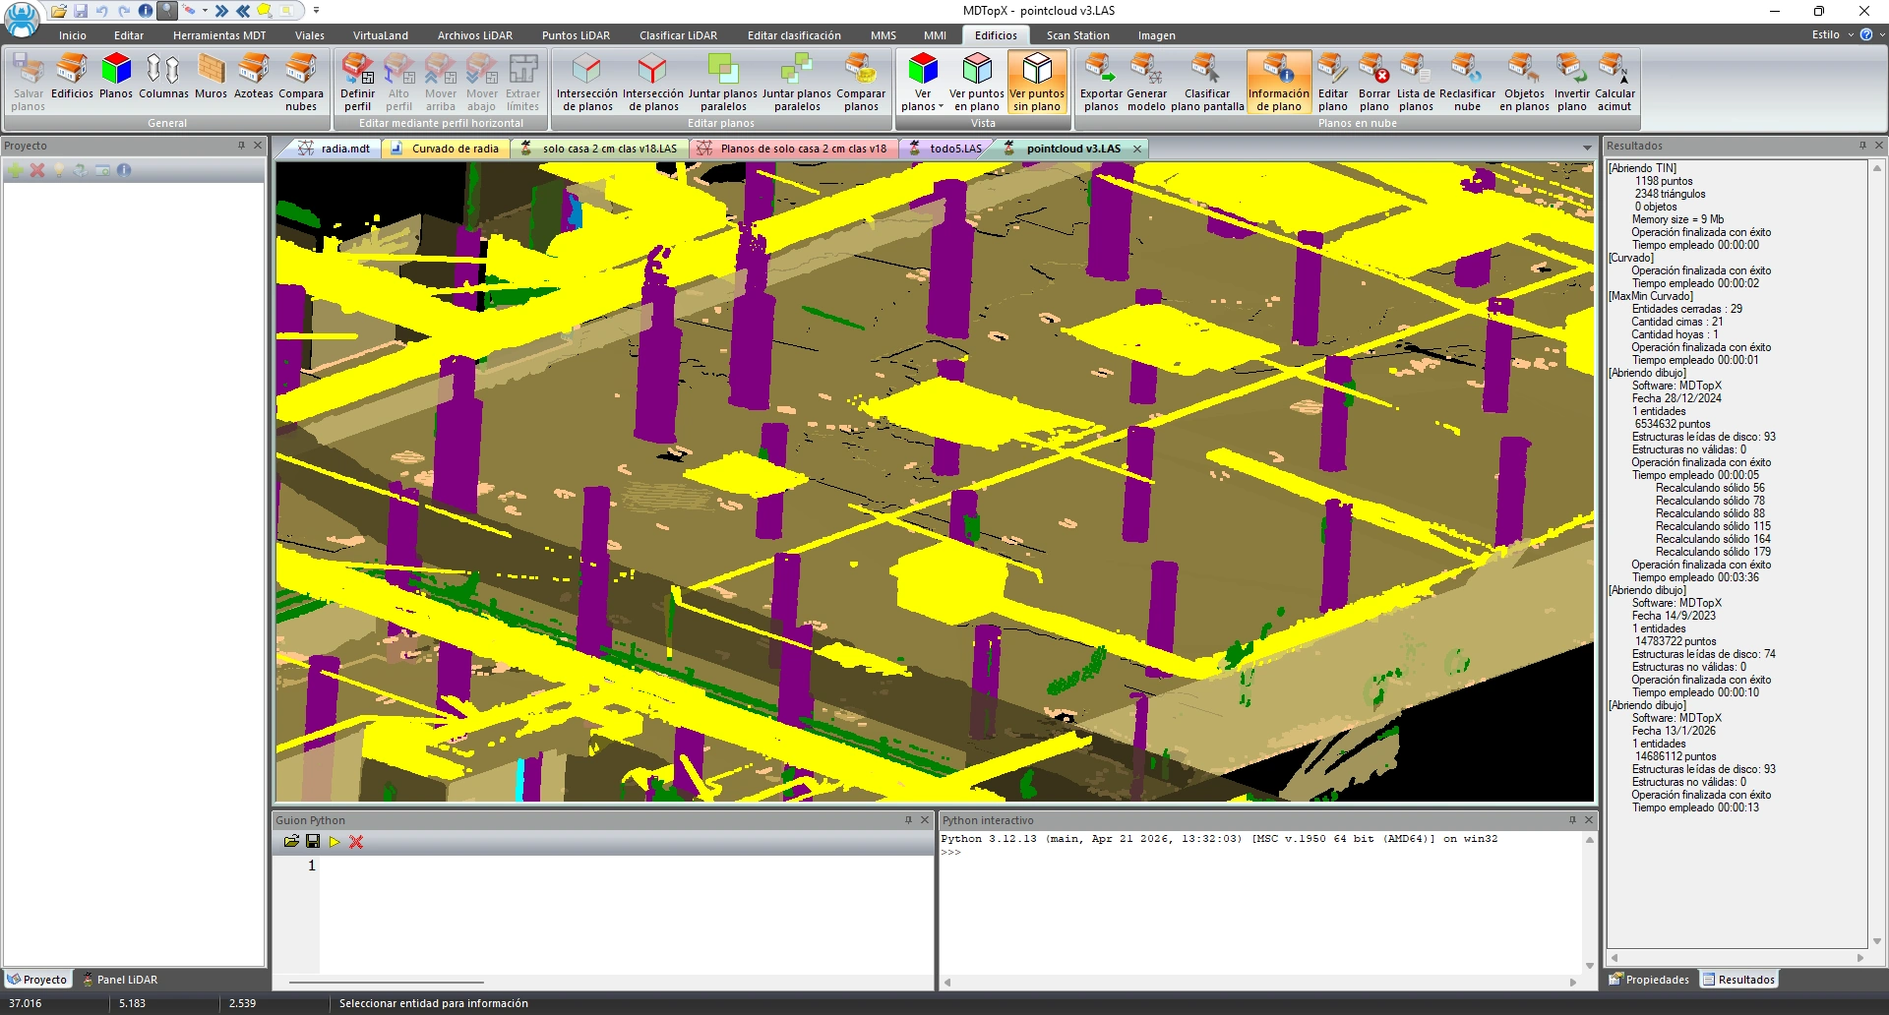1889x1015 pixels.
Task: Click the Guion Python horizontal scrollbar
Action: coord(387,982)
